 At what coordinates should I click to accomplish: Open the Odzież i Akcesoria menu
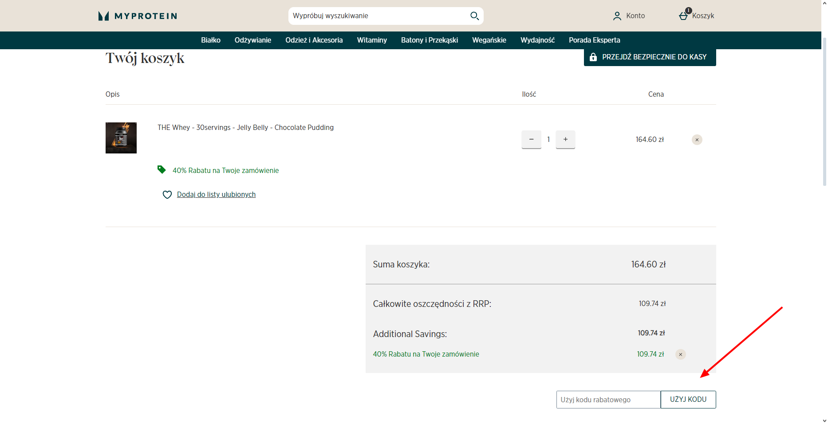point(314,40)
